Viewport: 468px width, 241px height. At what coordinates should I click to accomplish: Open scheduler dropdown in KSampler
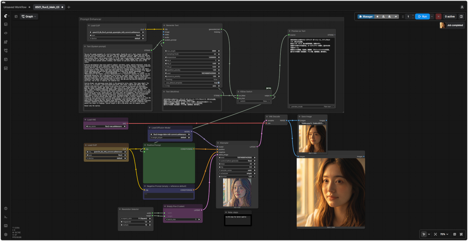[x=237, y=173]
